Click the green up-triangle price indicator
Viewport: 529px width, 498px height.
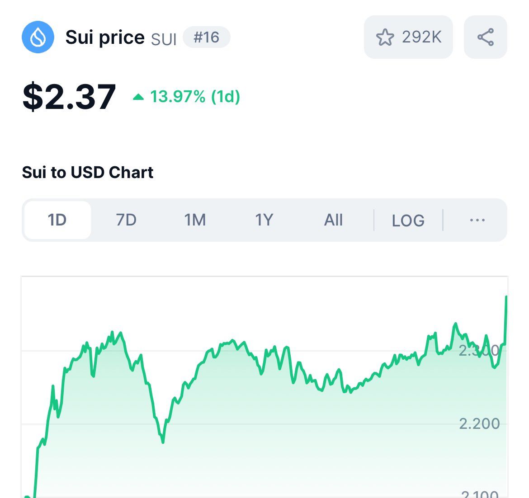tap(138, 97)
